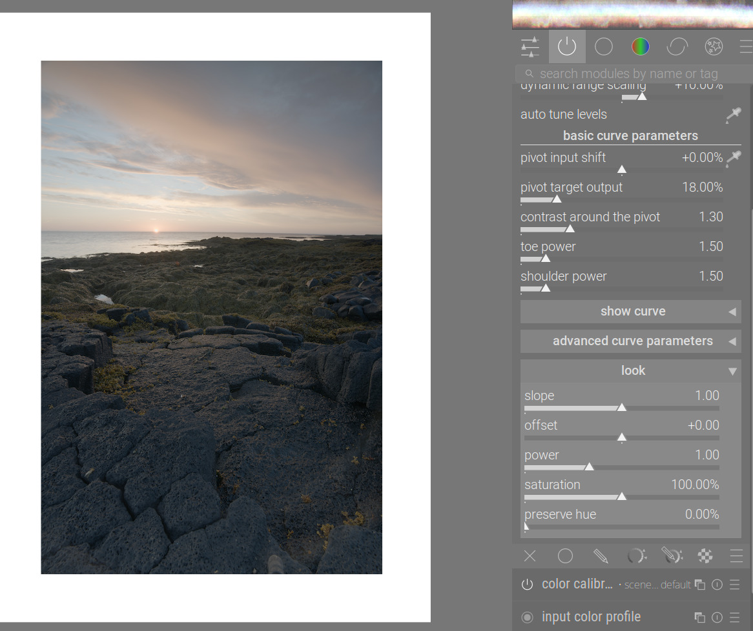Enable drawn and parametric mask mode
The height and width of the screenshot is (631, 753).
click(x=671, y=556)
